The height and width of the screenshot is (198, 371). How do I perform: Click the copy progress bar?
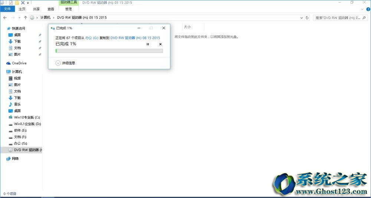[x=109, y=51]
